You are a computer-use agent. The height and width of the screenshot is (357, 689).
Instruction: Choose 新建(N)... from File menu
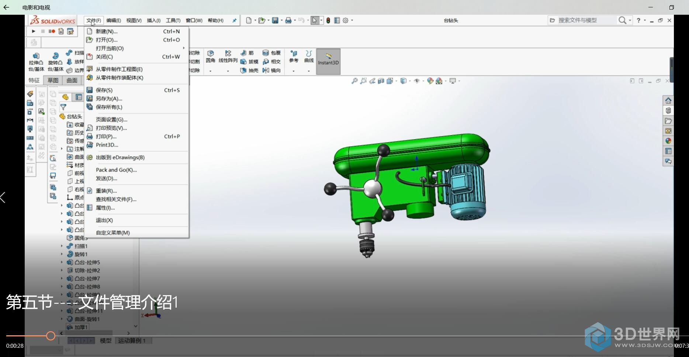pos(136,31)
